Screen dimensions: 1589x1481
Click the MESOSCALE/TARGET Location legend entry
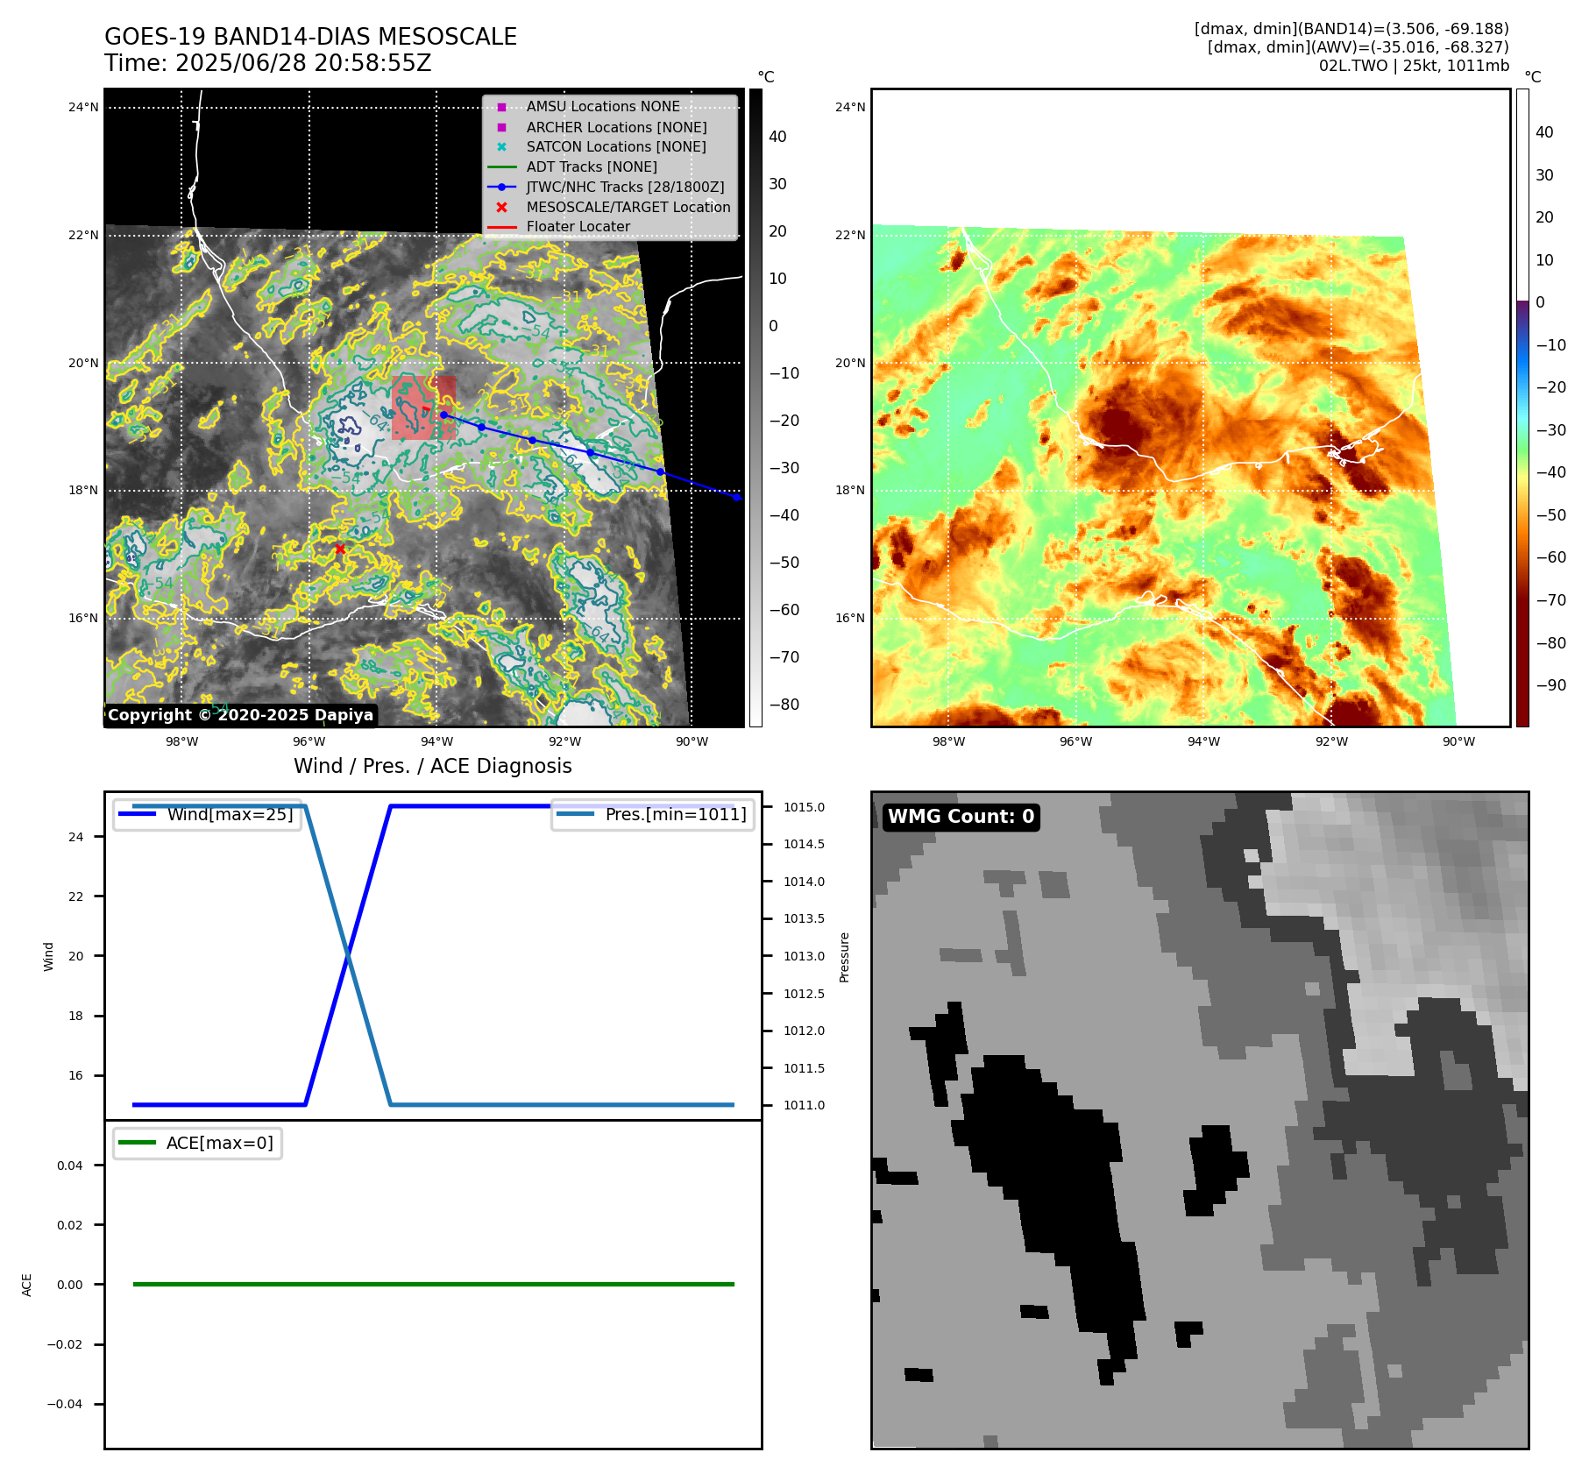pyautogui.click(x=609, y=207)
